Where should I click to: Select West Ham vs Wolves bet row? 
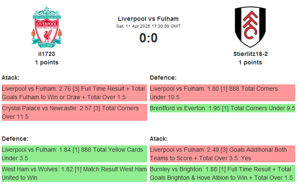[74, 173]
